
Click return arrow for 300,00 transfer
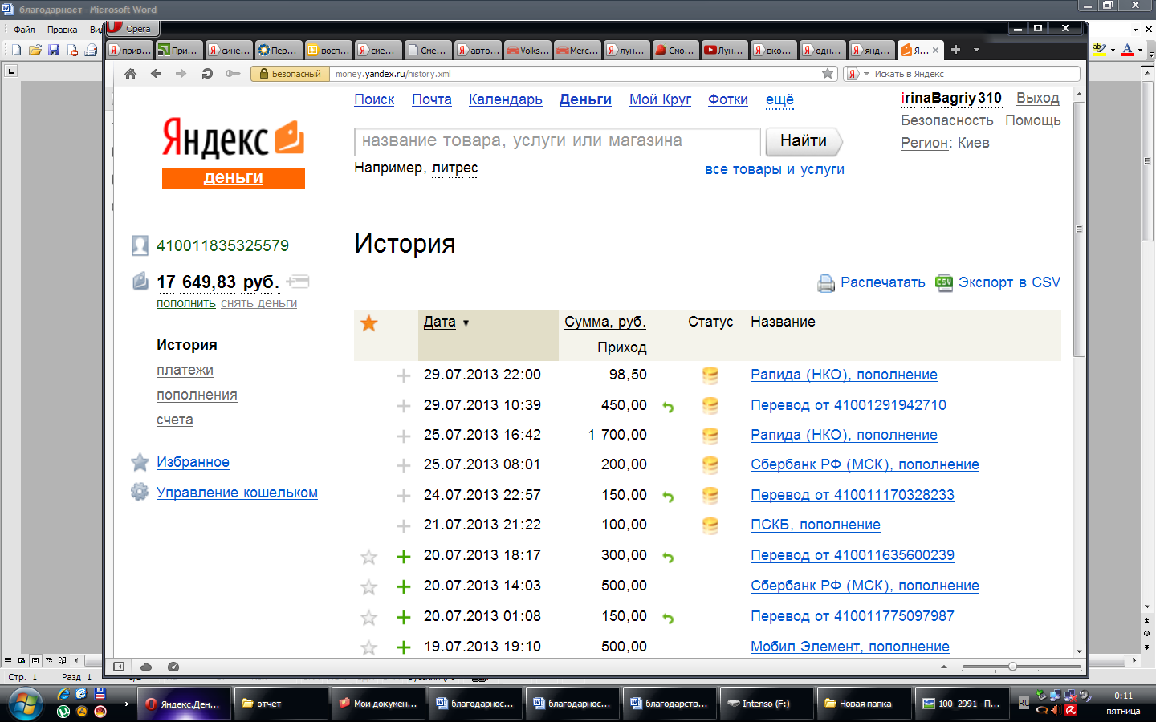(x=668, y=557)
